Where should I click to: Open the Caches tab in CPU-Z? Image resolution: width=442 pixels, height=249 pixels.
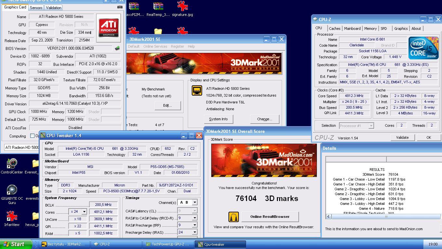[x=334, y=29]
